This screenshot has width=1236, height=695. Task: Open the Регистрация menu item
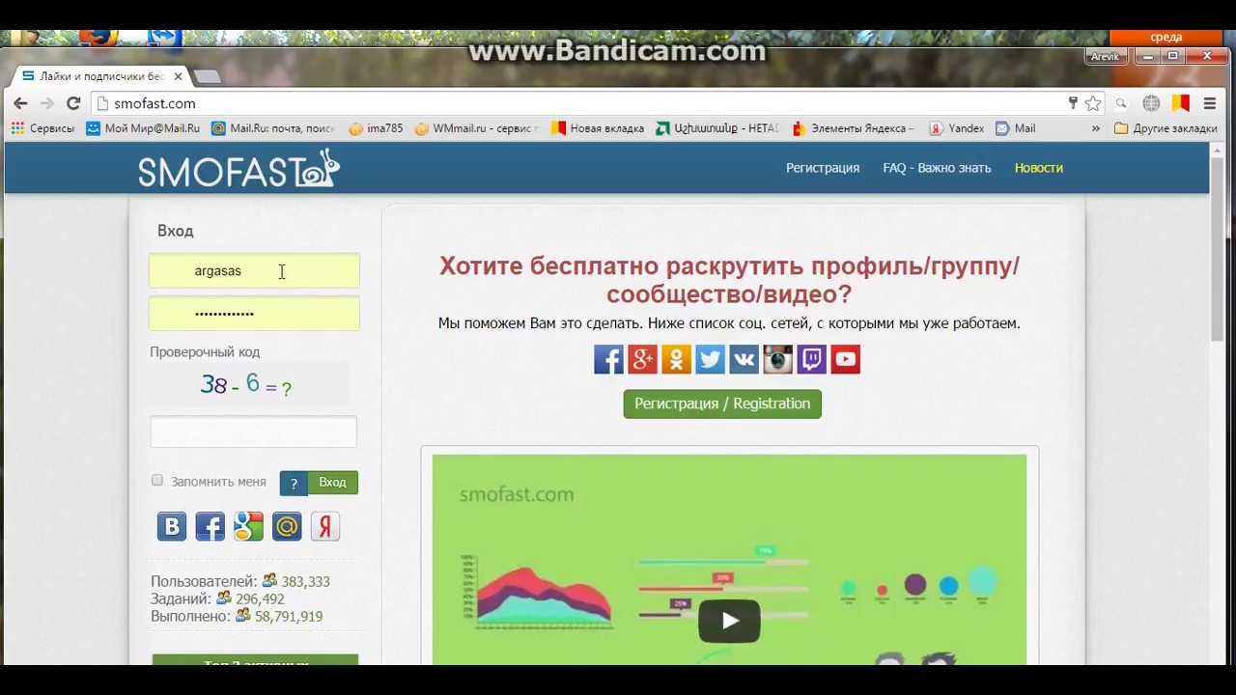click(823, 168)
